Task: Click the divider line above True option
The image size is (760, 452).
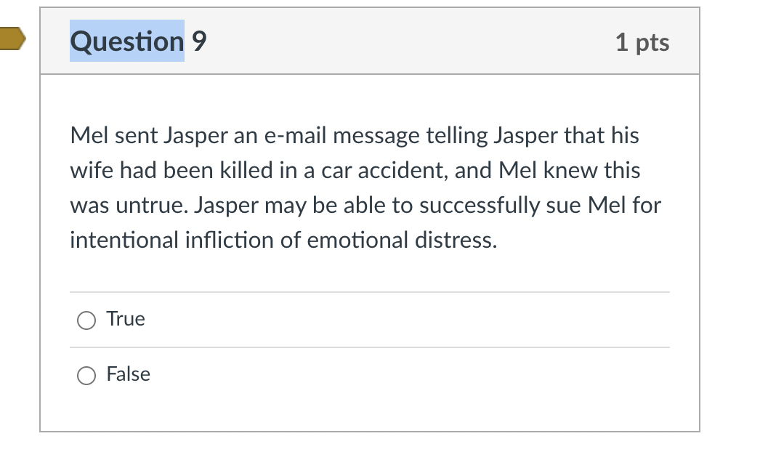Action: (x=369, y=292)
